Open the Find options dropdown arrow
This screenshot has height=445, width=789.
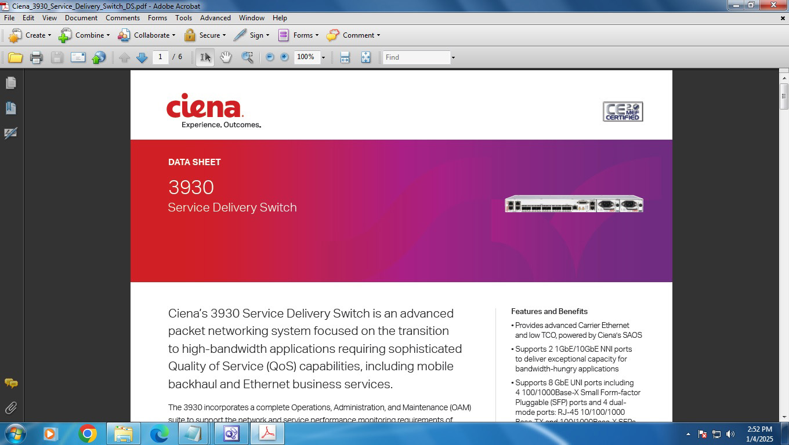pos(453,57)
